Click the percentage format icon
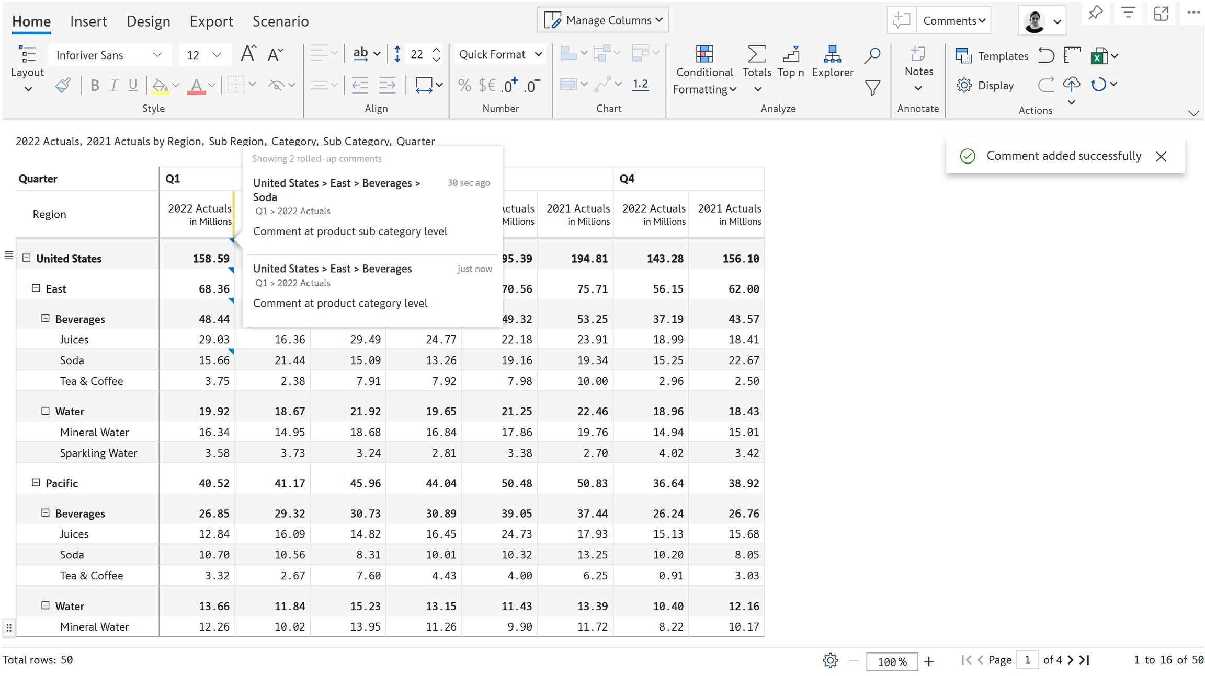Image resolution: width=1205 pixels, height=676 pixels. click(464, 85)
